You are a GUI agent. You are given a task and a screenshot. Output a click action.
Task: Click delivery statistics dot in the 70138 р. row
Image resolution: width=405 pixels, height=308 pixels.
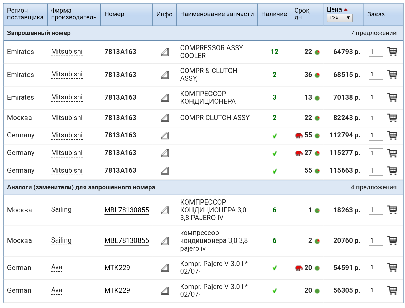click(x=317, y=98)
